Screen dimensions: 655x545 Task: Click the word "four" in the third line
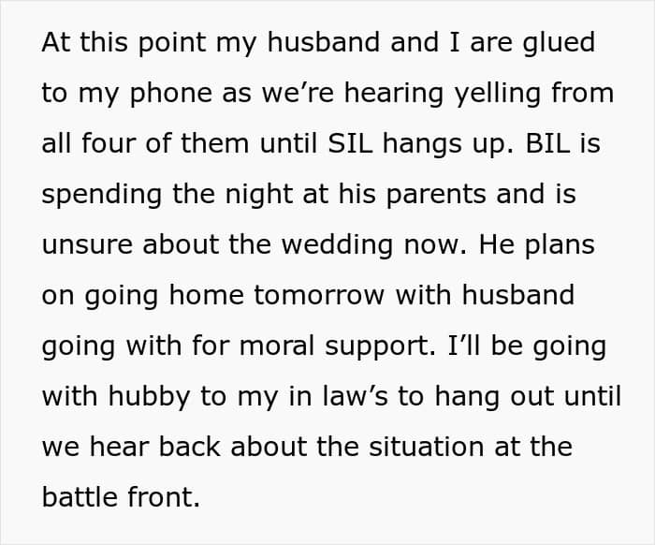104,144
